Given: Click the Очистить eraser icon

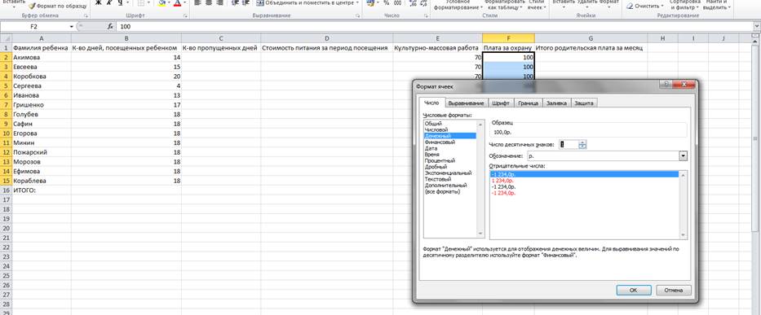Looking at the screenshot, I should click(x=630, y=7).
